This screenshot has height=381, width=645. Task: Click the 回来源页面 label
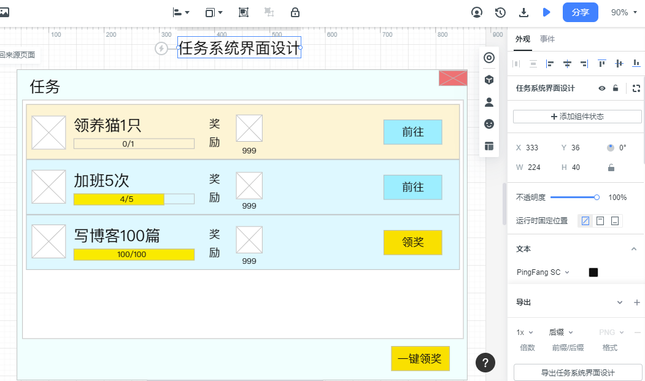[x=18, y=55]
